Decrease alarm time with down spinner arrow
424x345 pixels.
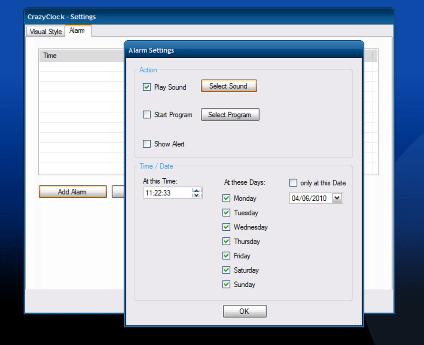coord(197,195)
